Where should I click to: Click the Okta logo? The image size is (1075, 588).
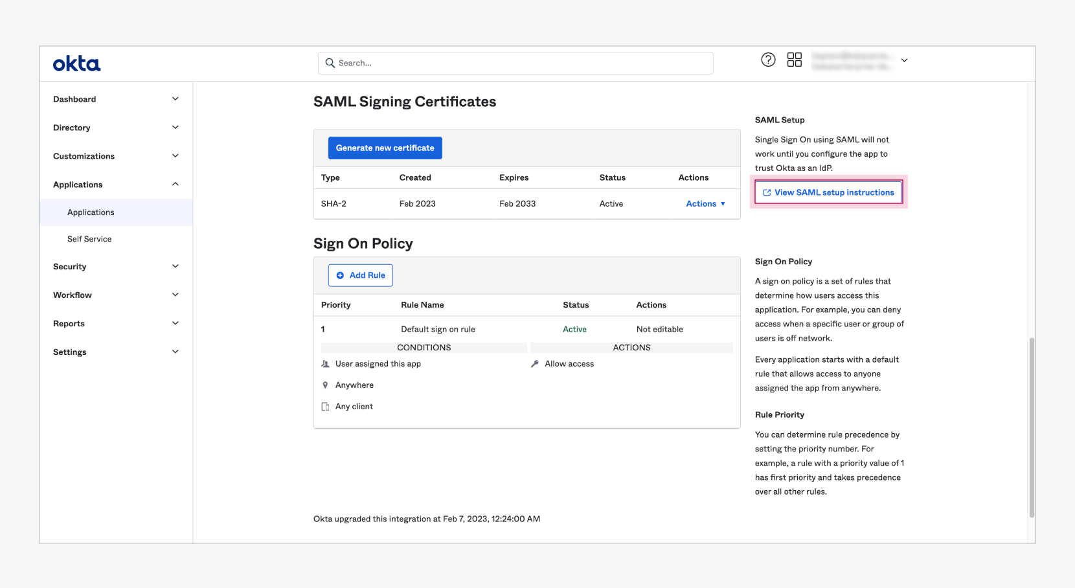pyautogui.click(x=76, y=63)
